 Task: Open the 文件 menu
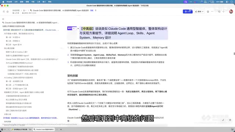(x=16, y=2)
